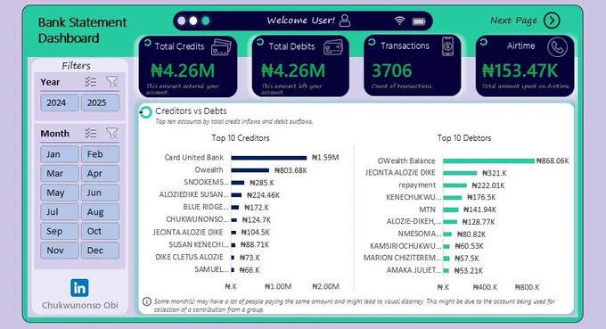Click the Wi-Fi icon in welcome bar
Viewport: 606px width, 329px height.
(399, 21)
